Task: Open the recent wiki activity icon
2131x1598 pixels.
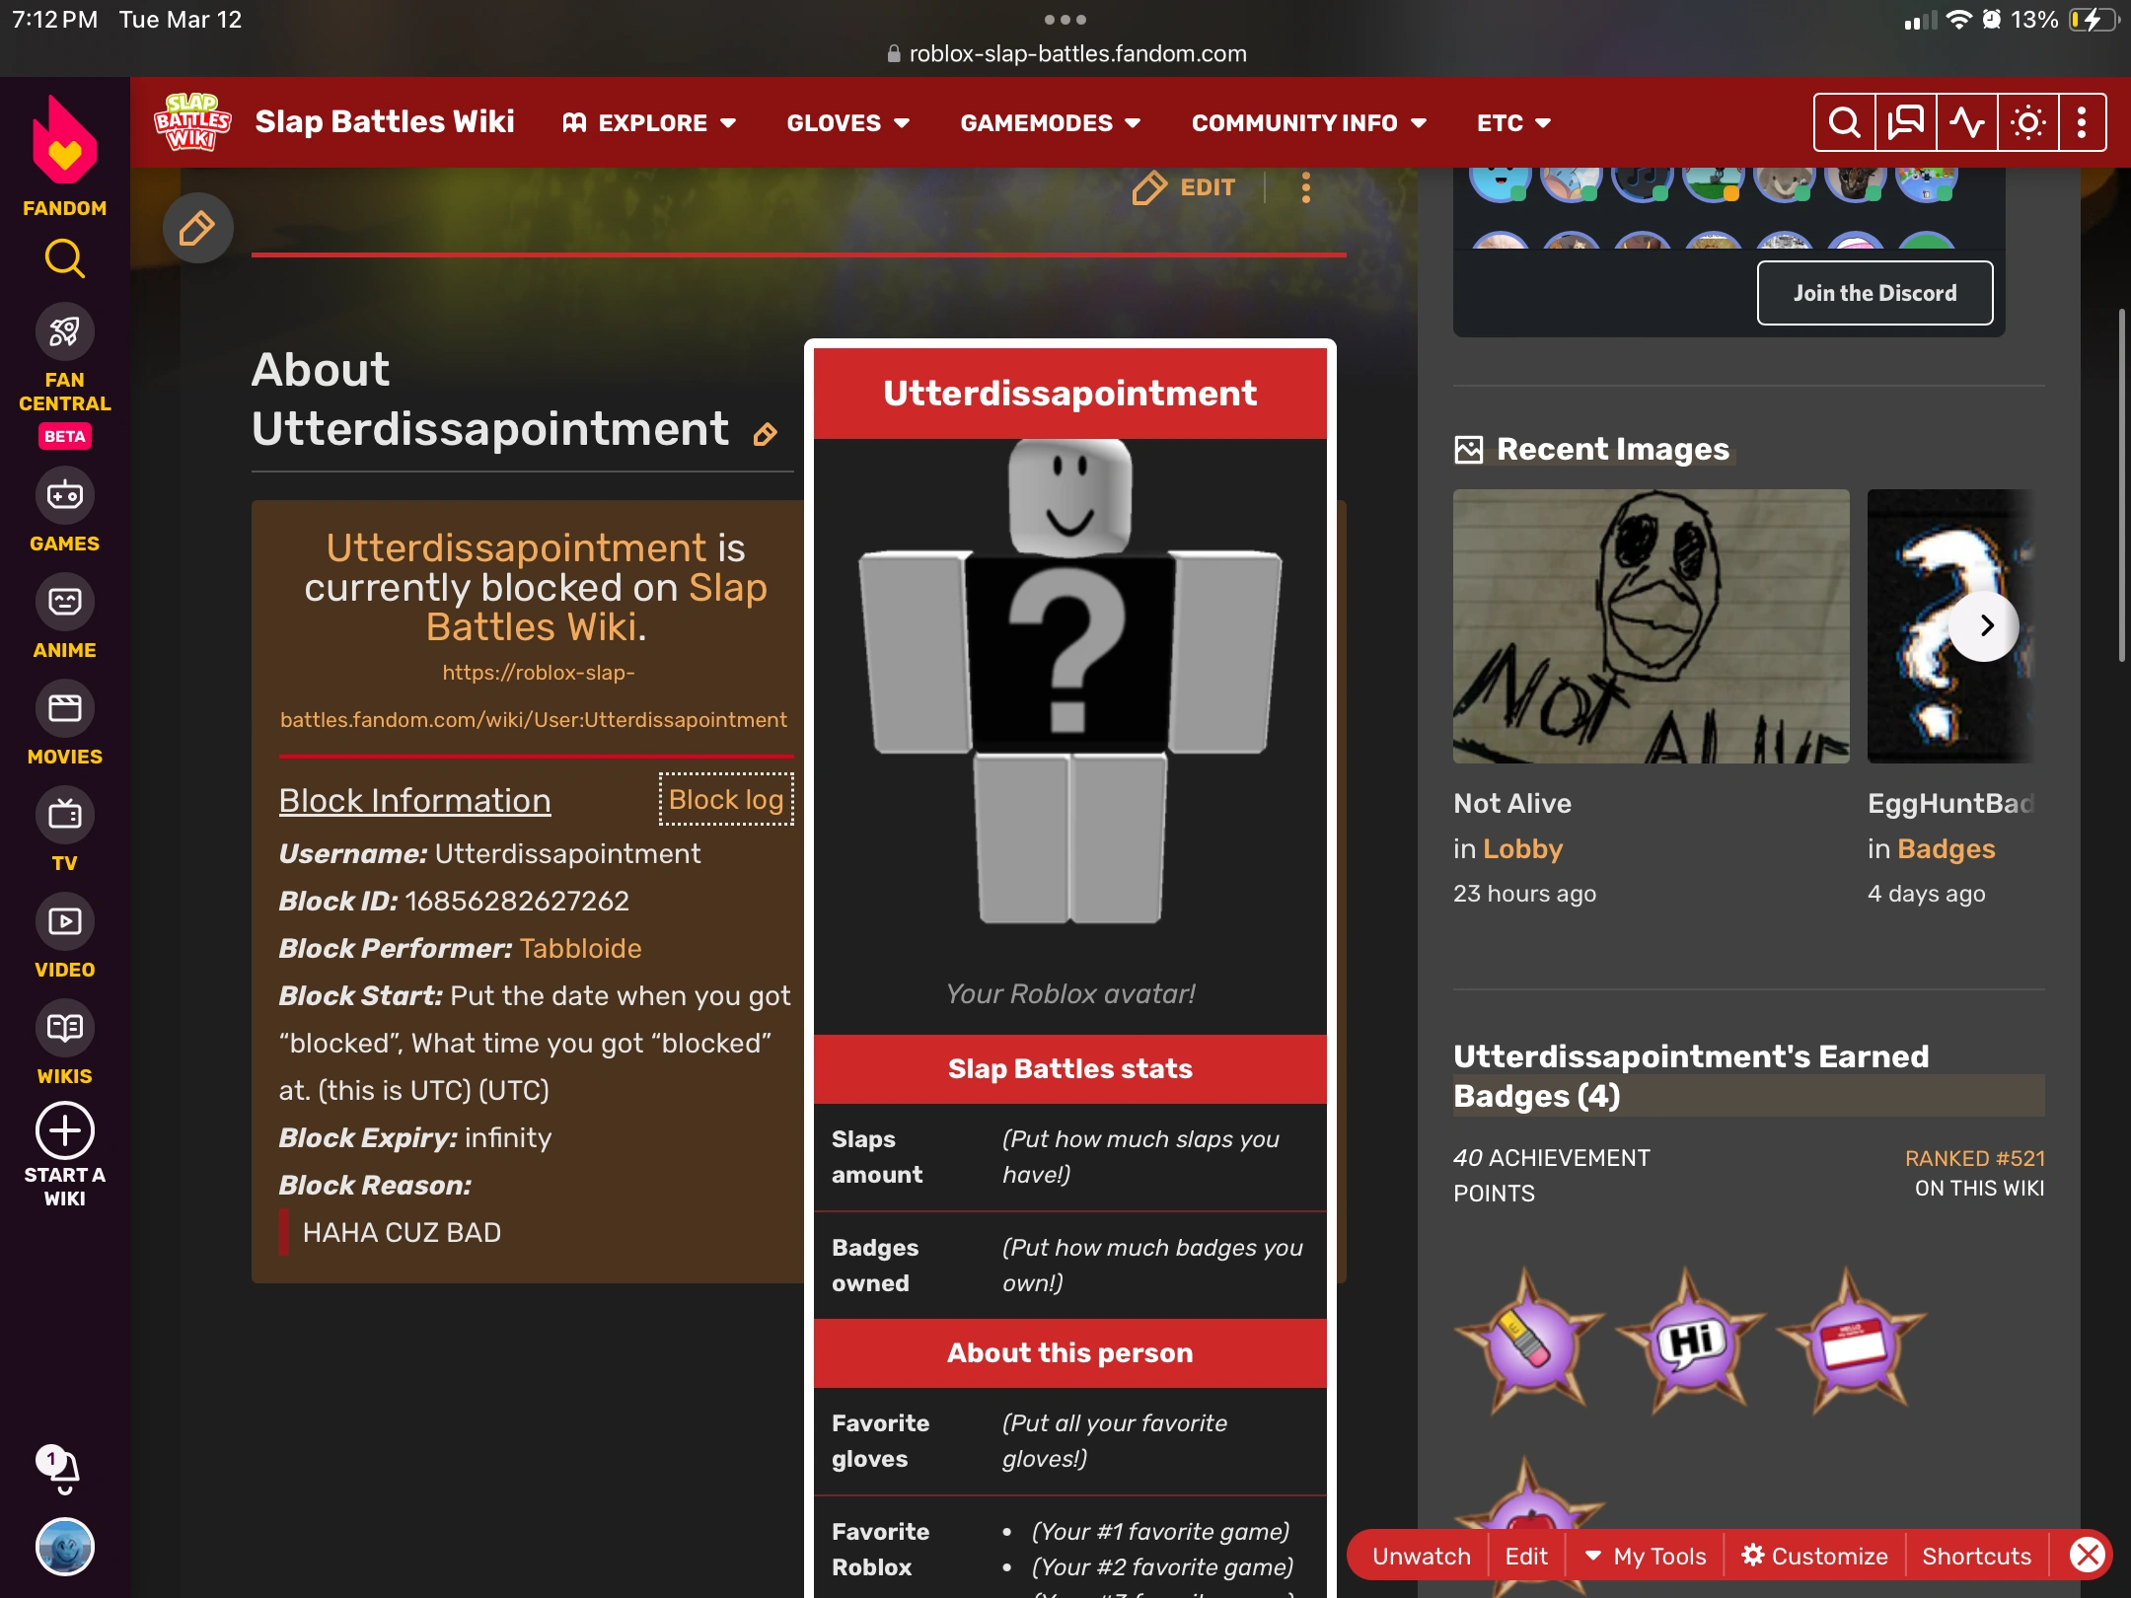Action: point(1966,123)
